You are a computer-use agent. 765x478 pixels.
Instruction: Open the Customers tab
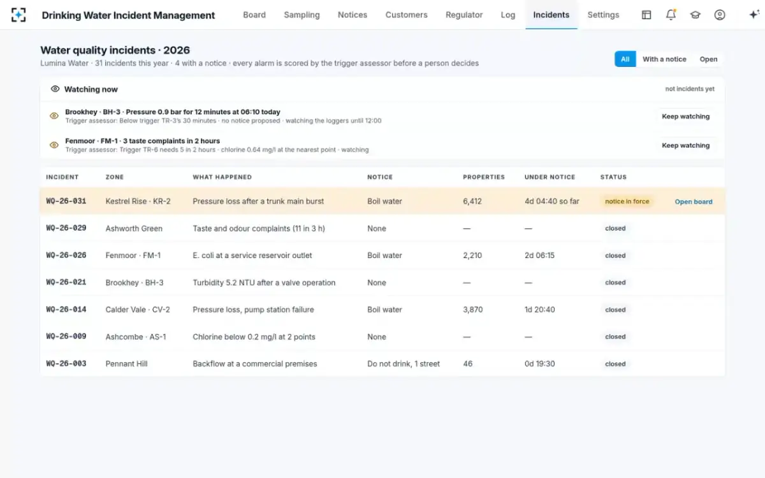pos(406,15)
